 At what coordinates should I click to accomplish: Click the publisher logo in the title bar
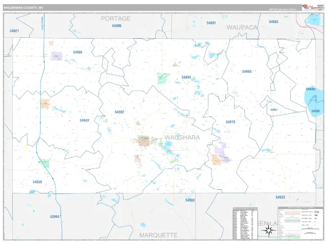pos(309,7)
